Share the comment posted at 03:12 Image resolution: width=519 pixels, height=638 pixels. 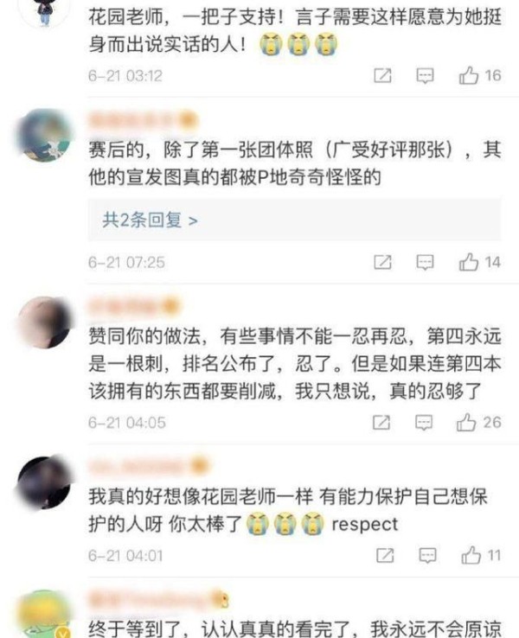(x=382, y=76)
